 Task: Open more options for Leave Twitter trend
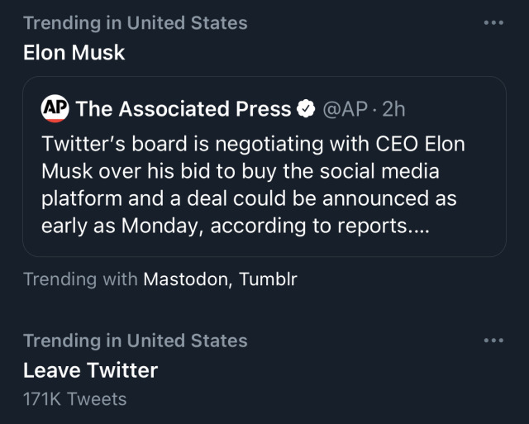493,340
